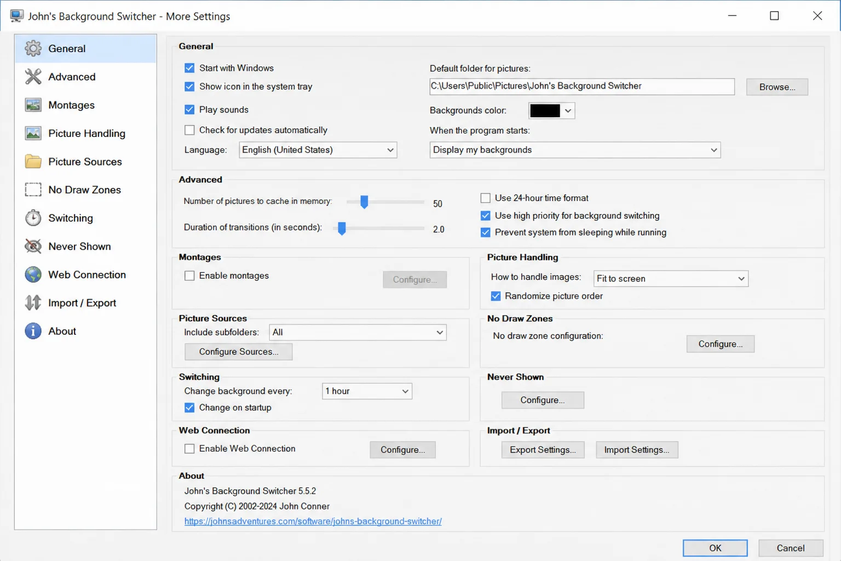Click the Picture Sources folder icon
Viewport: 841px width, 561px height.
(x=33, y=162)
